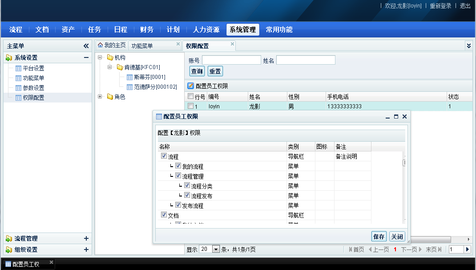The height and width of the screenshot is (270, 476).
Task: Click the 账号 input field
Action: coord(231,60)
